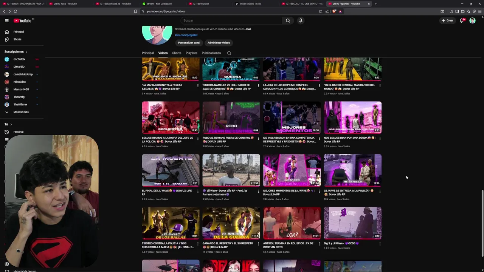
Task: Click the search magnifier button
Action: tap(288, 20)
